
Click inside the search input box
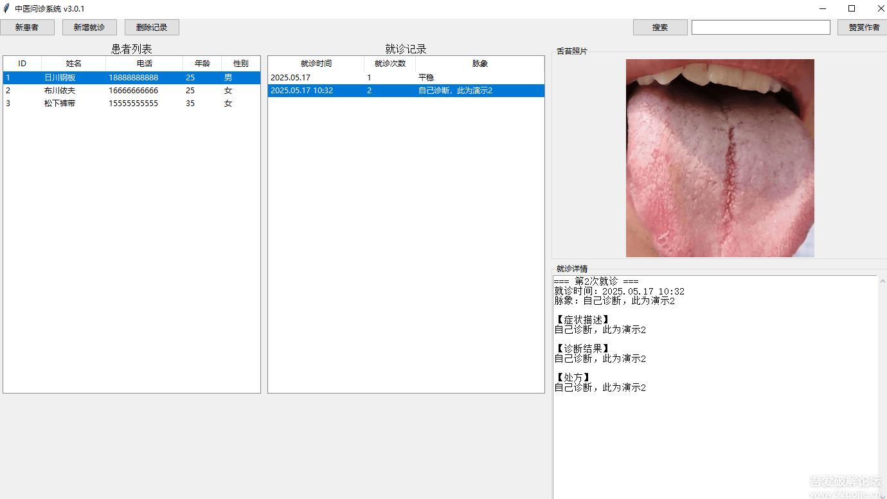(760, 27)
